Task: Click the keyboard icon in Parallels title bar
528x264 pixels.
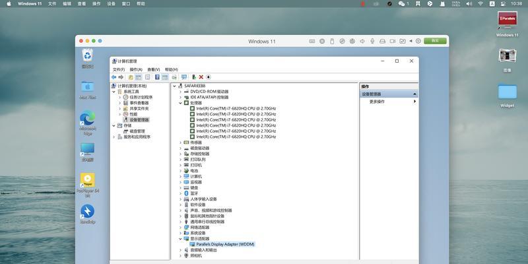Action: pyautogui.click(x=312, y=41)
